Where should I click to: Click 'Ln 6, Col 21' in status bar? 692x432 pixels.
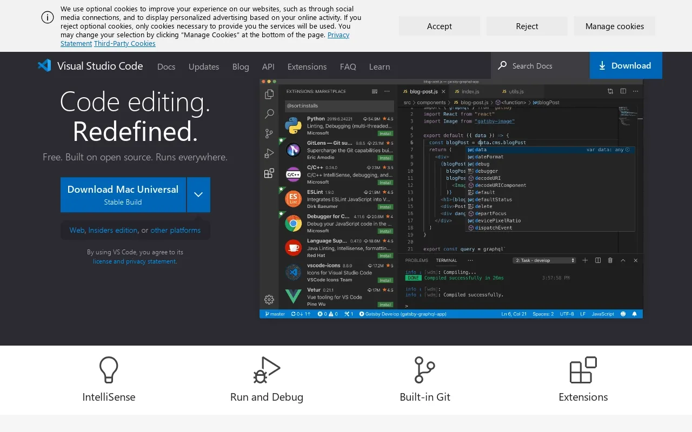(514, 314)
